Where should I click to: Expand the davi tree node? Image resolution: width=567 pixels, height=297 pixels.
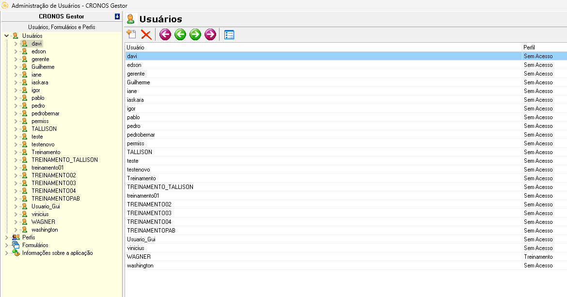tap(16, 44)
